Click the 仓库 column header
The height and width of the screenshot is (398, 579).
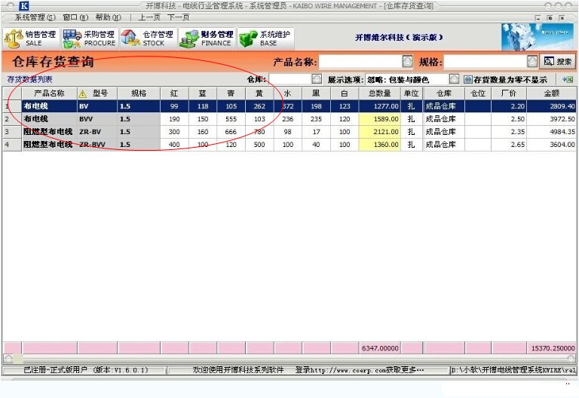444,93
